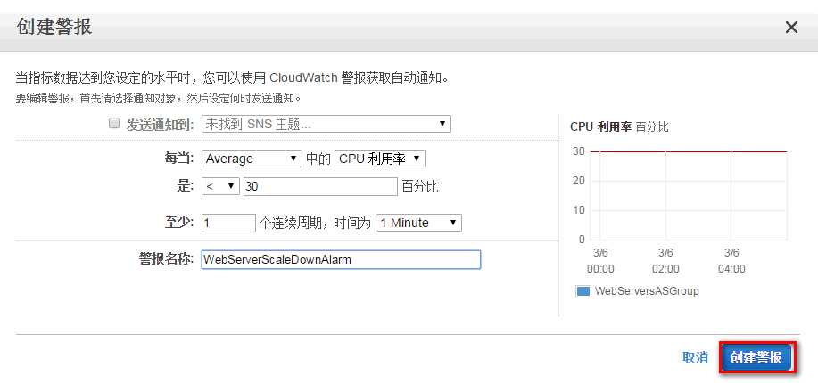Open the comparison operator dropdown
This screenshot has width=818, height=383.
coord(220,186)
